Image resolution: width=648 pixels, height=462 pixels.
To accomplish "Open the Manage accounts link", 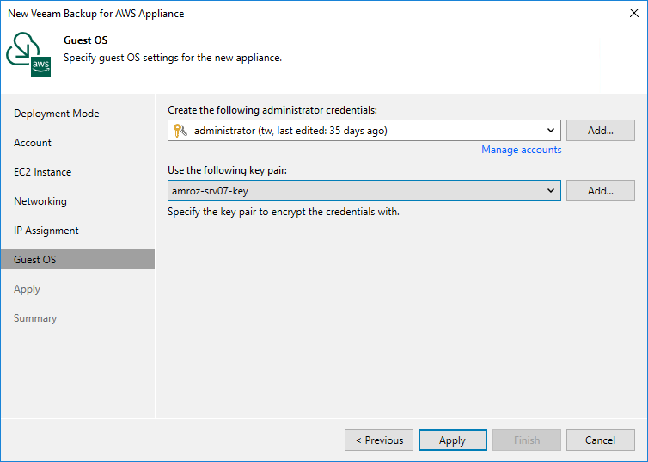I will tap(521, 150).
